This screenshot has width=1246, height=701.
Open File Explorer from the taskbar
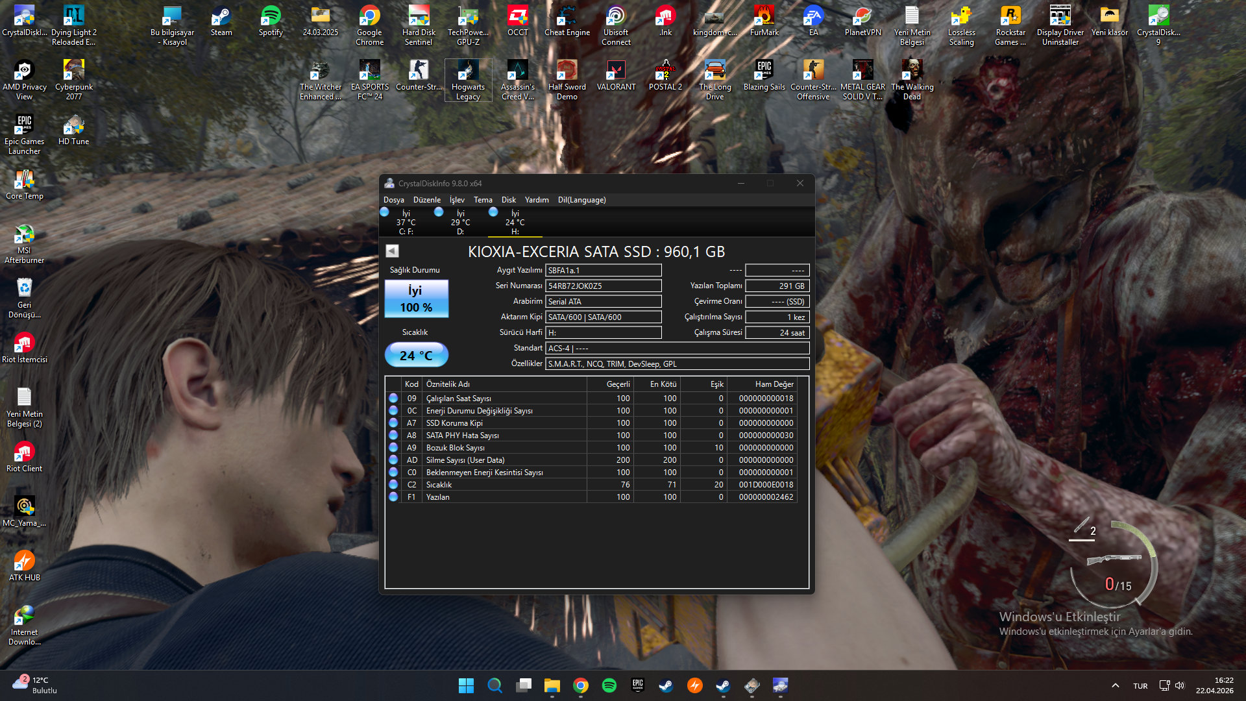click(552, 685)
